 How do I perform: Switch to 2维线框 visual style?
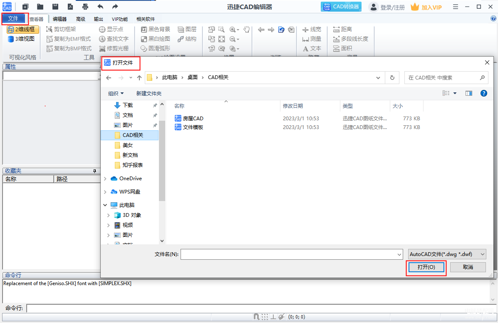pos(23,30)
